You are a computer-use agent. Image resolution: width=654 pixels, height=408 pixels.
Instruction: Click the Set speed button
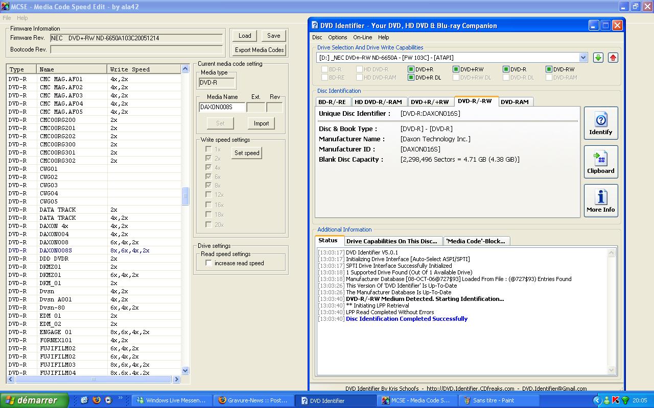[247, 153]
